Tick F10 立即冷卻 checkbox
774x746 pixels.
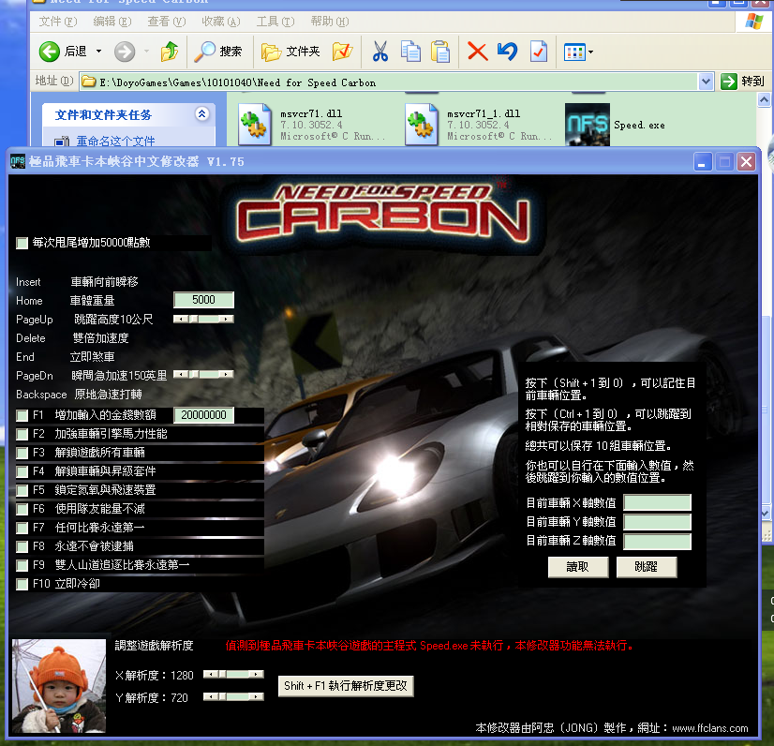[x=22, y=584]
